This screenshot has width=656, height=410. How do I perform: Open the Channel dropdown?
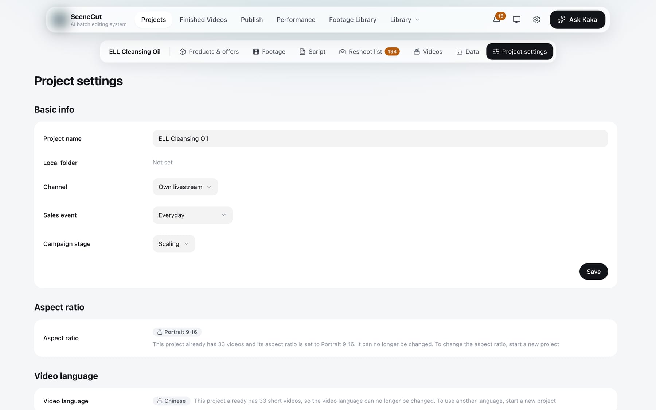click(x=185, y=187)
